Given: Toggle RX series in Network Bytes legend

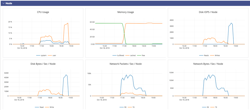Looking at the screenshot, I should [x=208, y=107].
